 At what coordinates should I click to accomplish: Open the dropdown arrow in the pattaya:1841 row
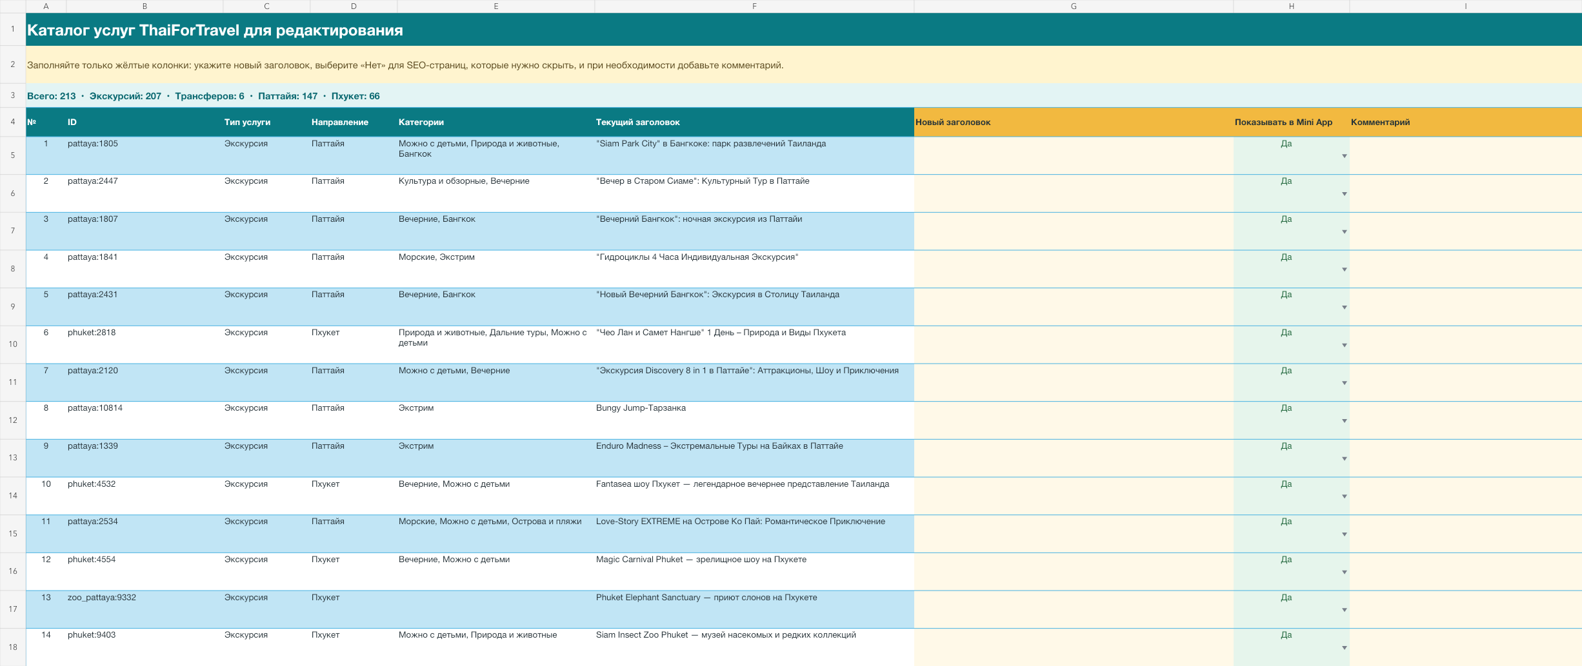point(1344,269)
